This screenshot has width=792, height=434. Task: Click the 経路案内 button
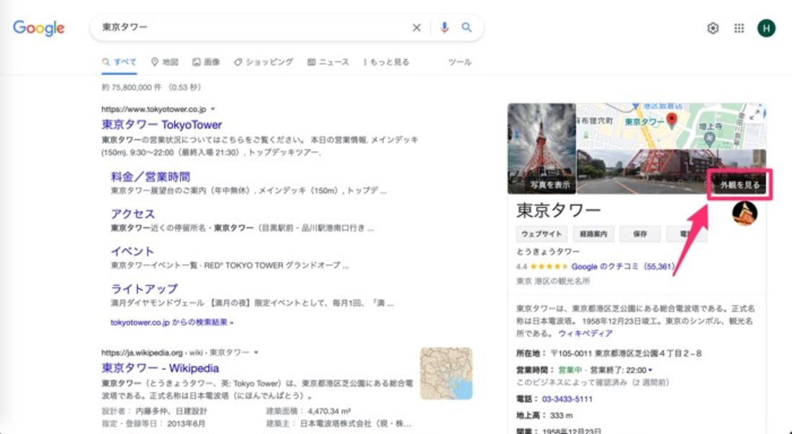593,234
